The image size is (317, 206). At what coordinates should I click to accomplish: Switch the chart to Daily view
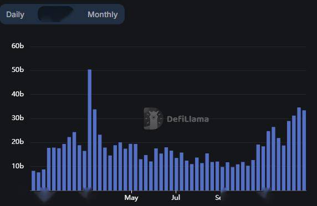[16, 14]
